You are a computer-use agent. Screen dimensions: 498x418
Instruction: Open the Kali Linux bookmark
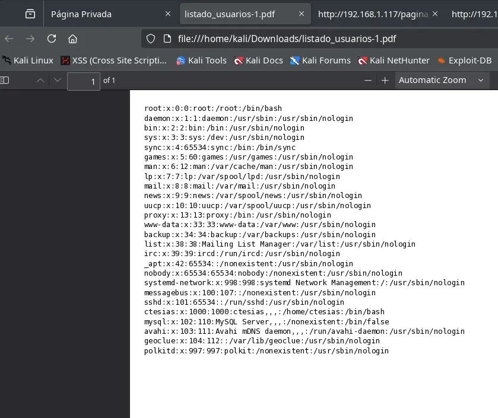pyautogui.click(x=28, y=60)
